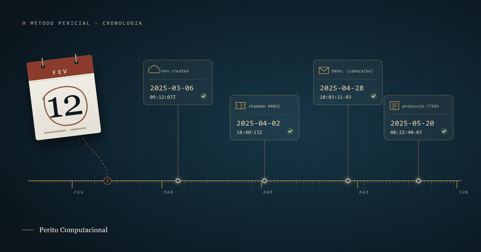
Task: Click the document icon beside protocolo 77193
Action: pyautogui.click(x=395, y=106)
